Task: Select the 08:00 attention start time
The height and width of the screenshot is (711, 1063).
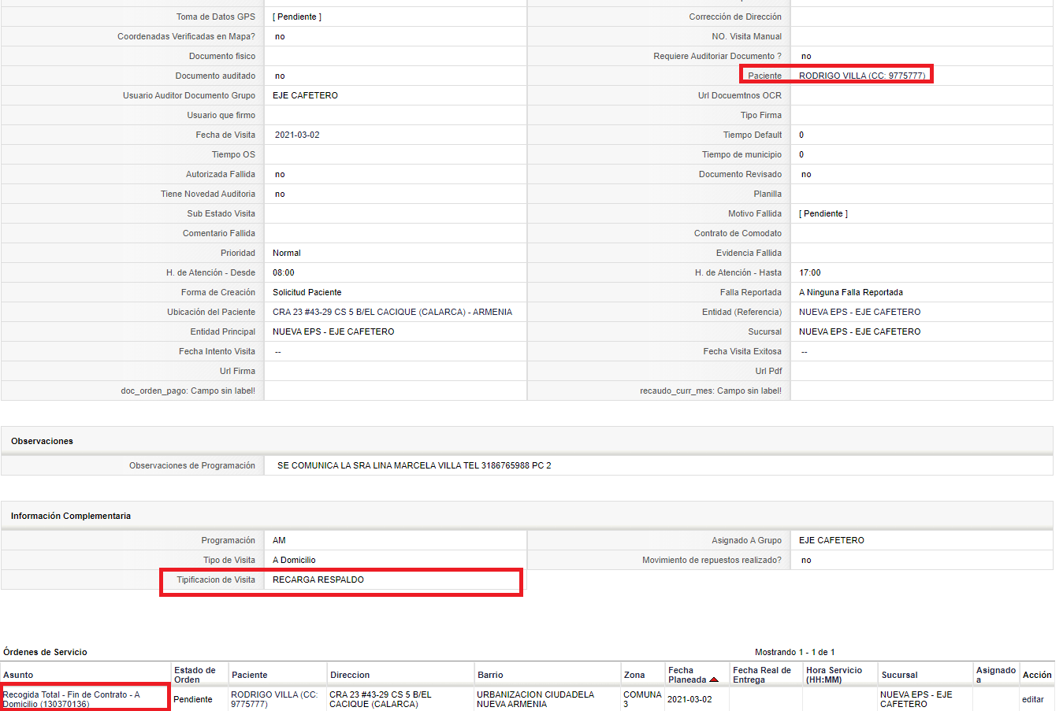Action: click(x=284, y=272)
